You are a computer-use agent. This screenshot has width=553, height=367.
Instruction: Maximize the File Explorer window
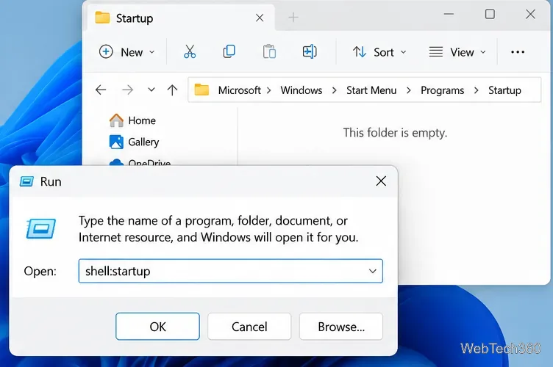coord(490,14)
